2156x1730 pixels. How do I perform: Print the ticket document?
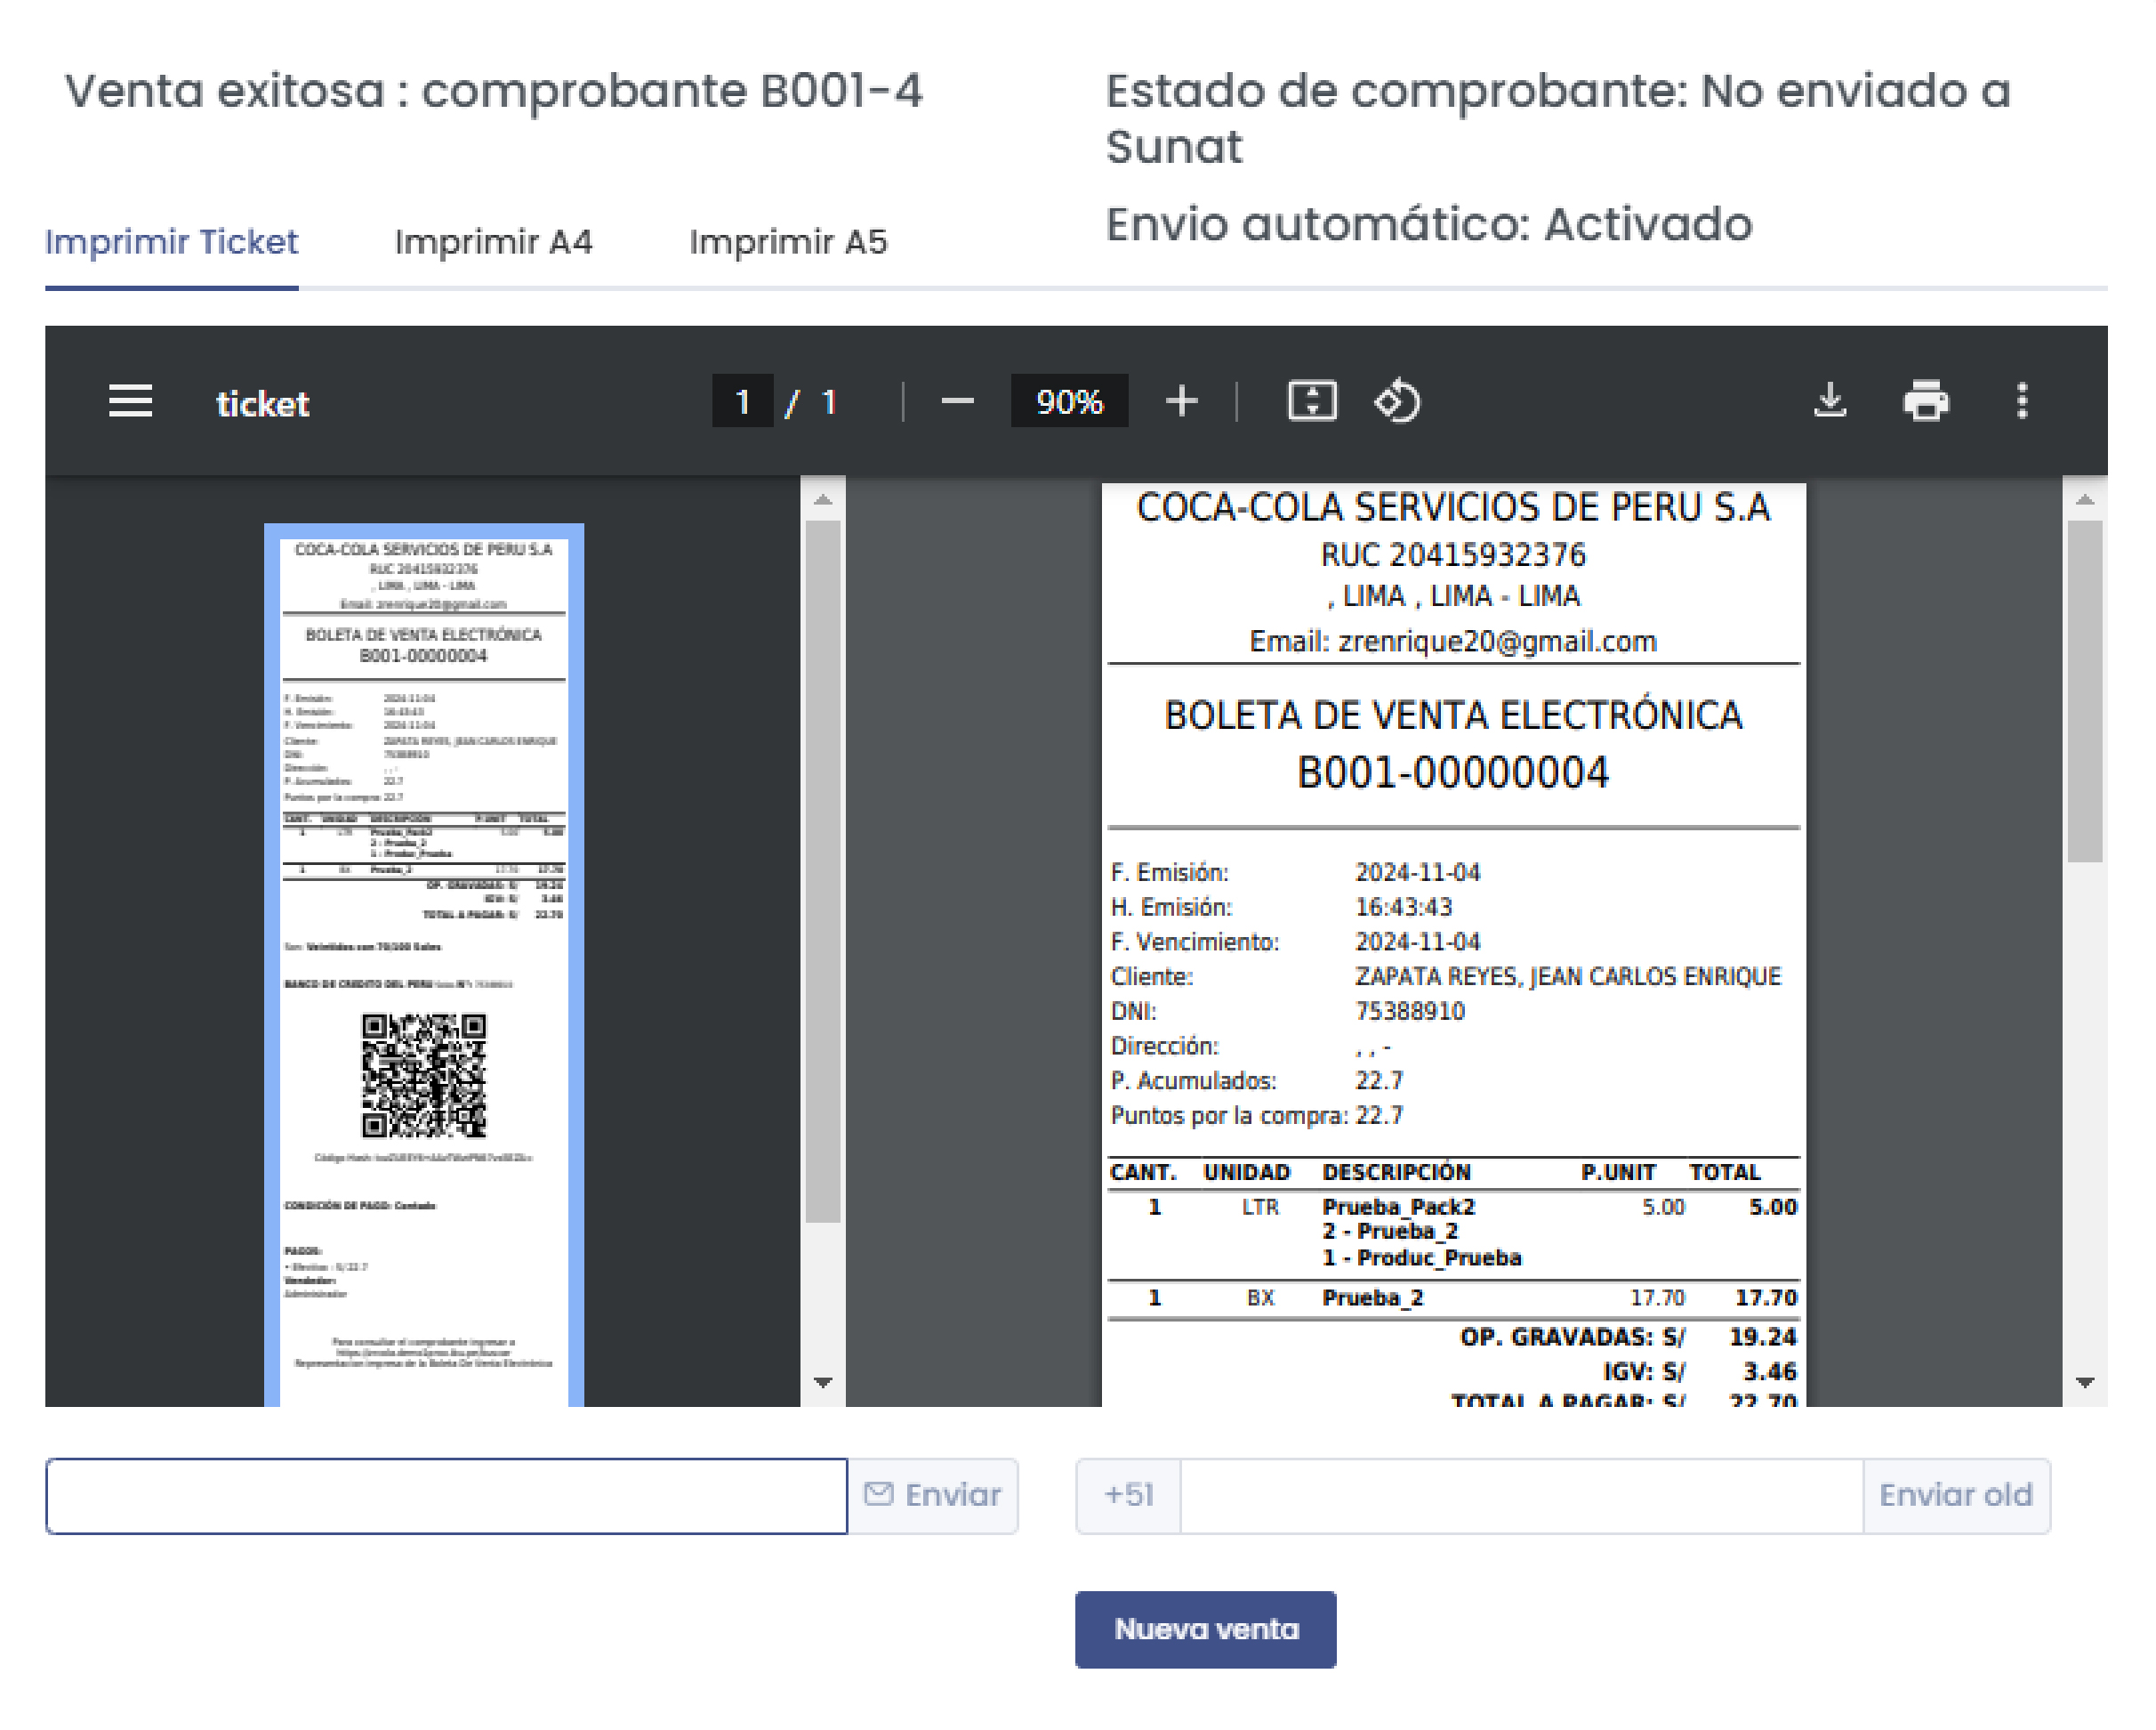coord(1926,401)
